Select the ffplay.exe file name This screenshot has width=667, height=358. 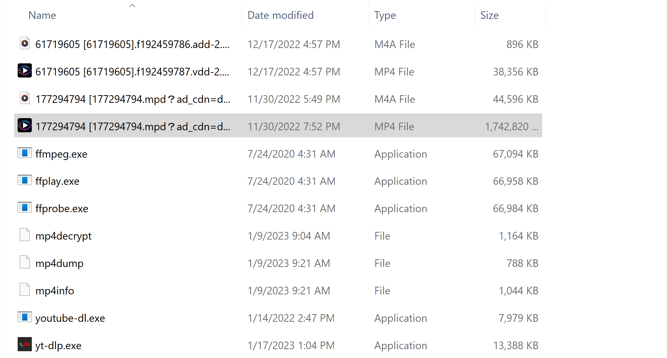pos(57,181)
